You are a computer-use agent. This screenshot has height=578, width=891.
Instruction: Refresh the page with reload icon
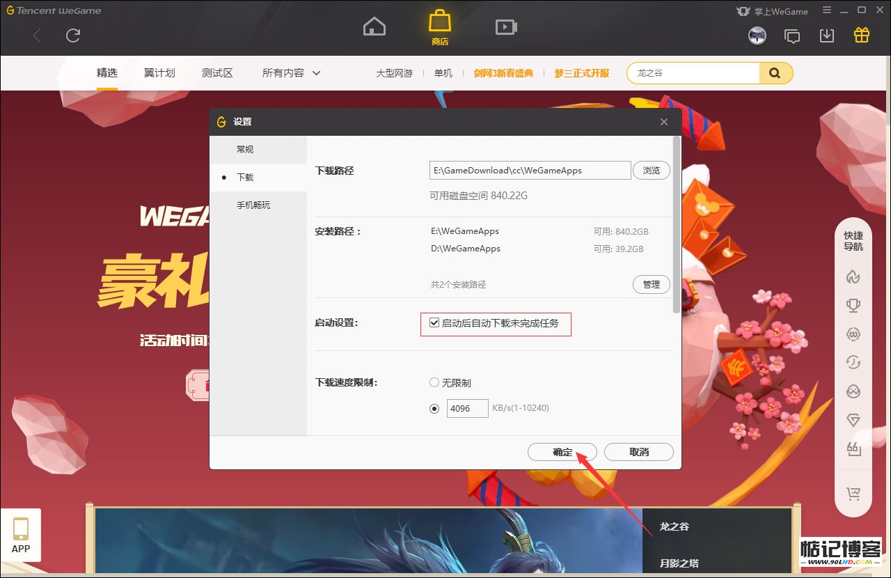[x=73, y=36]
